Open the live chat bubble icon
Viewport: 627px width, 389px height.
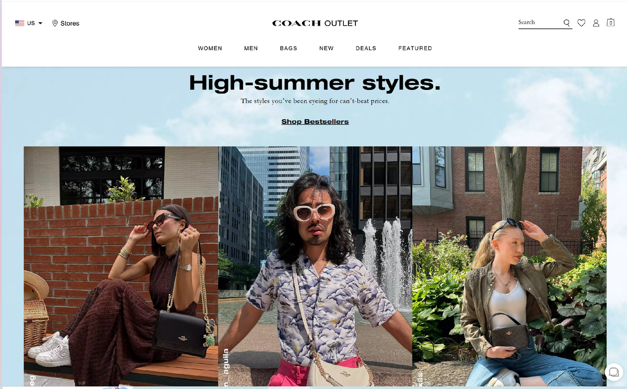[x=613, y=372]
